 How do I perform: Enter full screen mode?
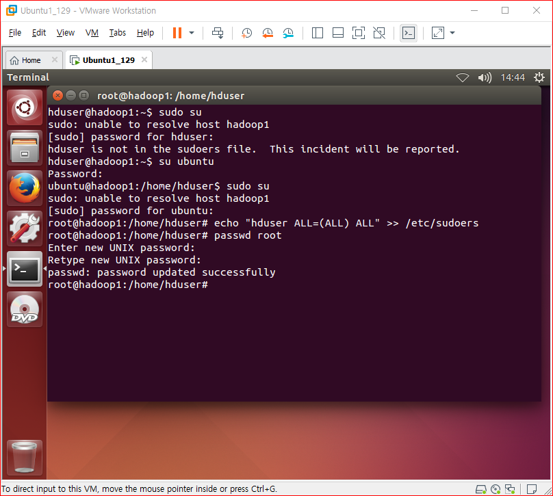[359, 33]
